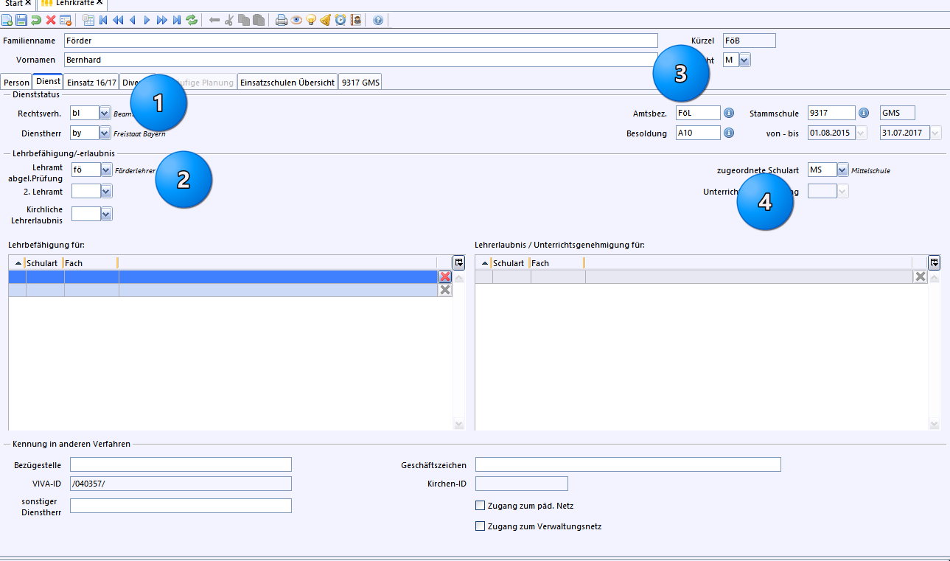
Task: Save the record with the floppy disk icon
Action: point(21,20)
